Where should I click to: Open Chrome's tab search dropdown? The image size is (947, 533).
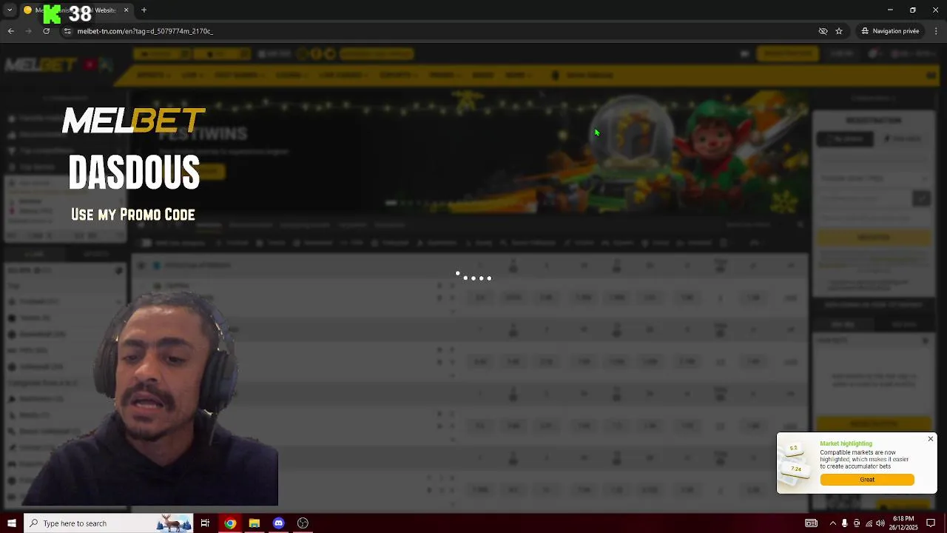[x=10, y=10]
